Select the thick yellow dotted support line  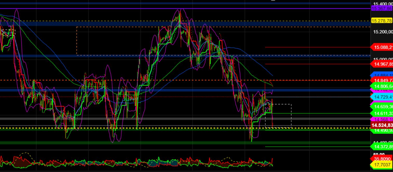point(156,128)
